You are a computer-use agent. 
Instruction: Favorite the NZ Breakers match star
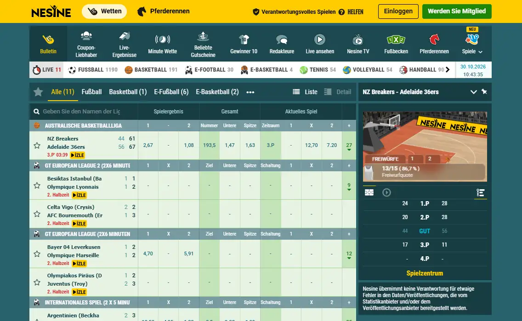(x=37, y=146)
